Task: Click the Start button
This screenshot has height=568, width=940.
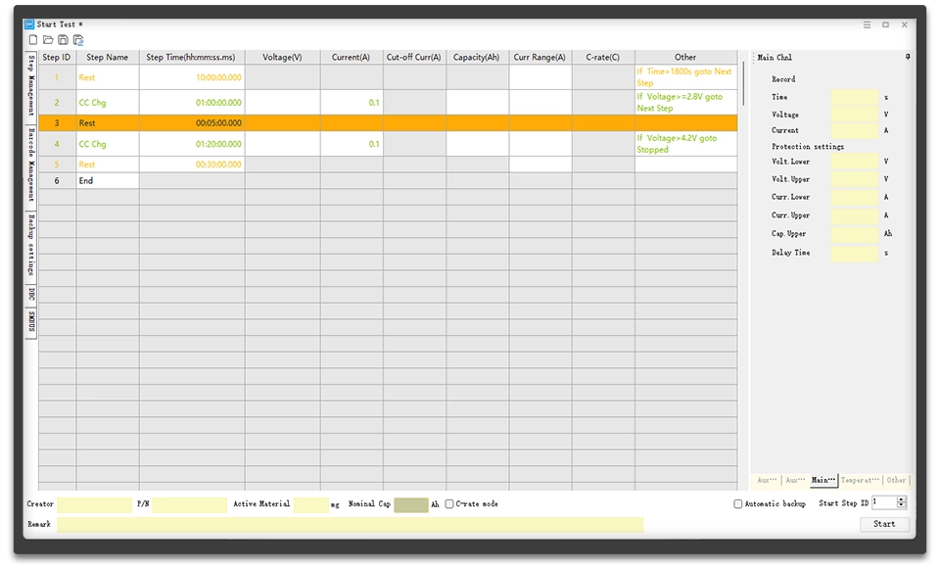Action: tap(884, 524)
